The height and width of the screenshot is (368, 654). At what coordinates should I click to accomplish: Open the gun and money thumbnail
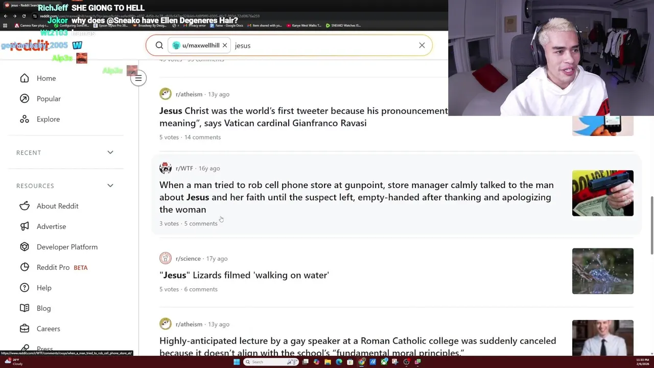603,193
